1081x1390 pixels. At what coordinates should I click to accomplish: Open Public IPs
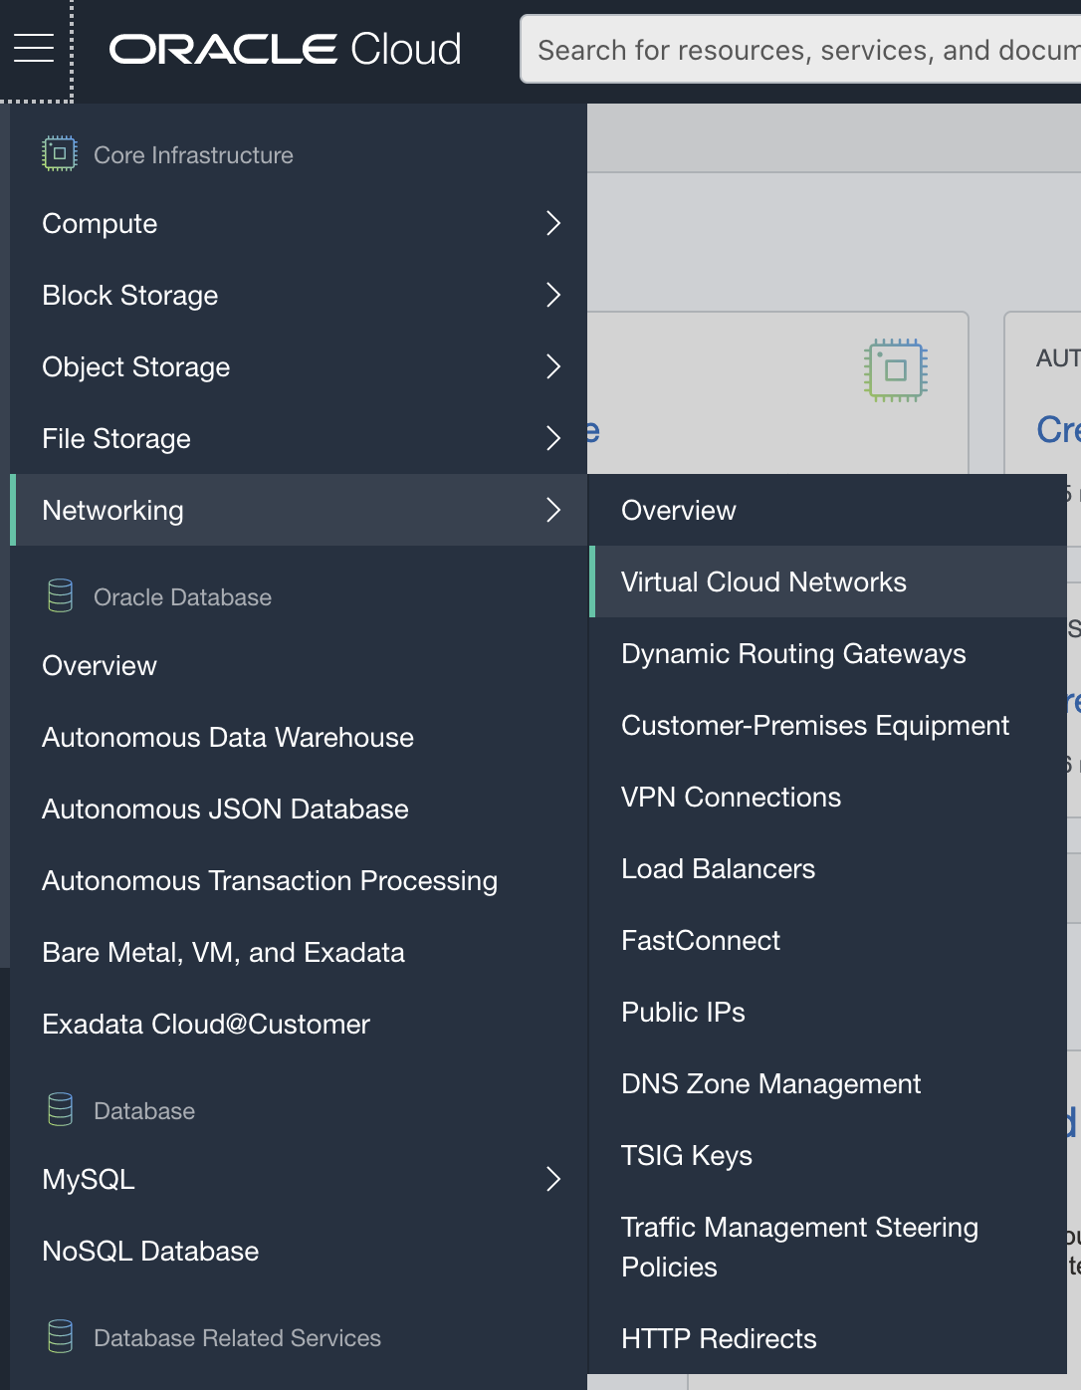click(828, 1012)
